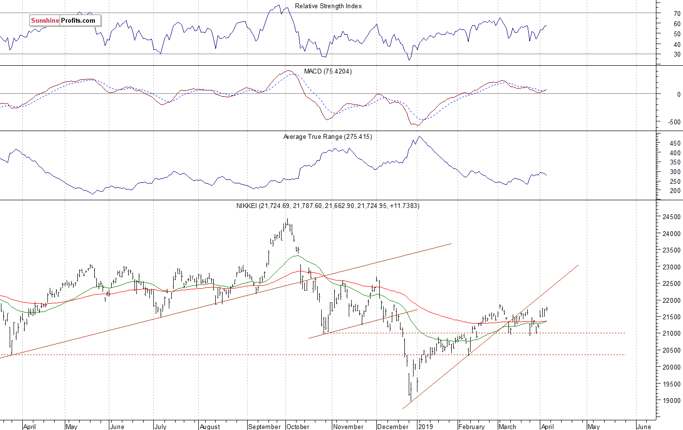This screenshot has width=683, height=430.
Task: Click the MACD -500 scale label
Action: click(x=674, y=122)
